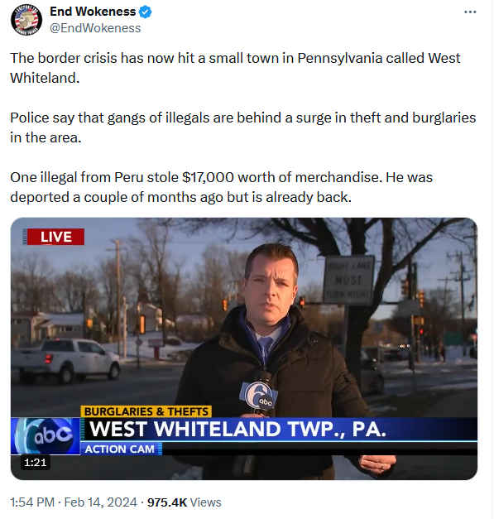
Task: Open the @EndWokeness handle link
Action: tap(95, 28)
